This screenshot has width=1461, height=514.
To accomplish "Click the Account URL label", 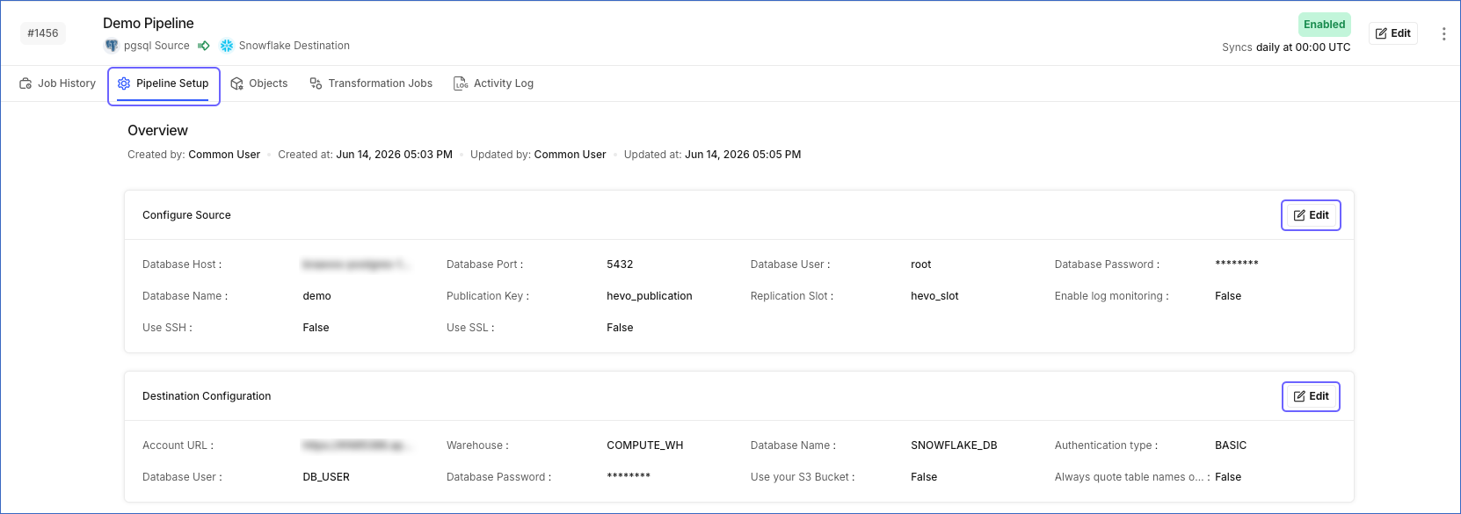I will [178, 445].
